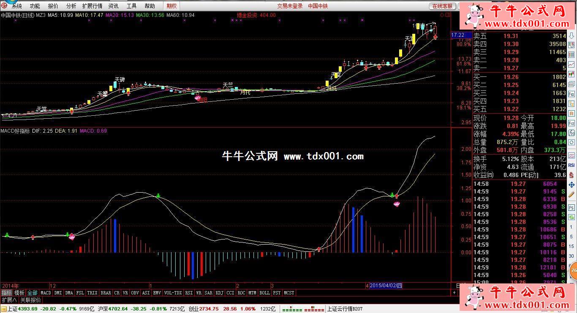The height and width of the screenshot is (313, 577).
Task: Click the plus expander at chart bottom-right
Action: click(454, 292)
